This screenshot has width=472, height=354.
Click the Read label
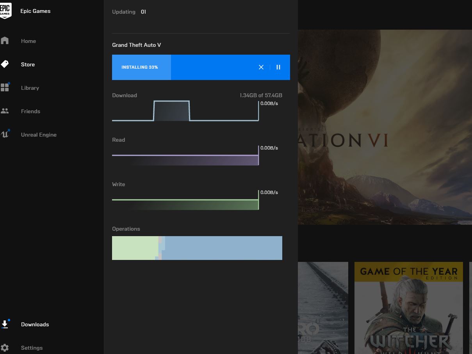[118, 140]
